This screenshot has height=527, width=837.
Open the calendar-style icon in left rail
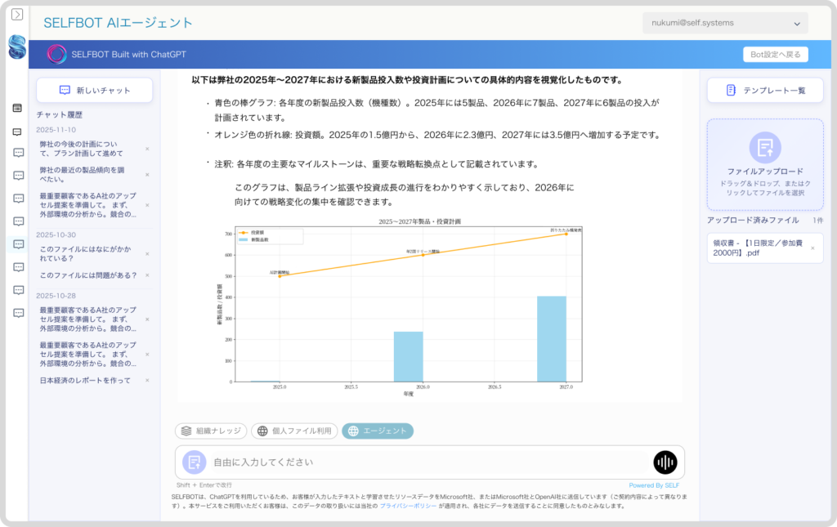[17, 108]
